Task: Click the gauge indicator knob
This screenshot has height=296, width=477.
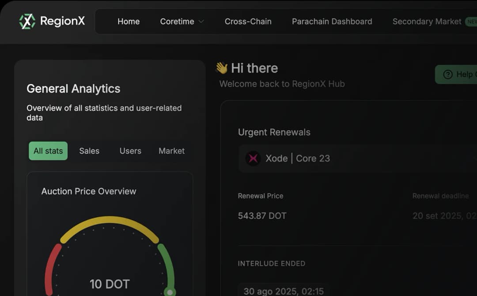Action: 170,292
